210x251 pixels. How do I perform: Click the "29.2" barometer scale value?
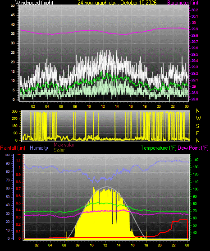coord(195,73)
